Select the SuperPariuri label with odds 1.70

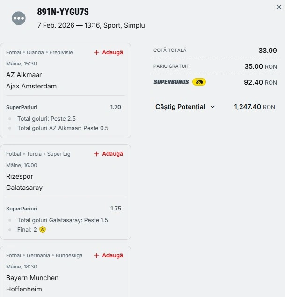22,107
